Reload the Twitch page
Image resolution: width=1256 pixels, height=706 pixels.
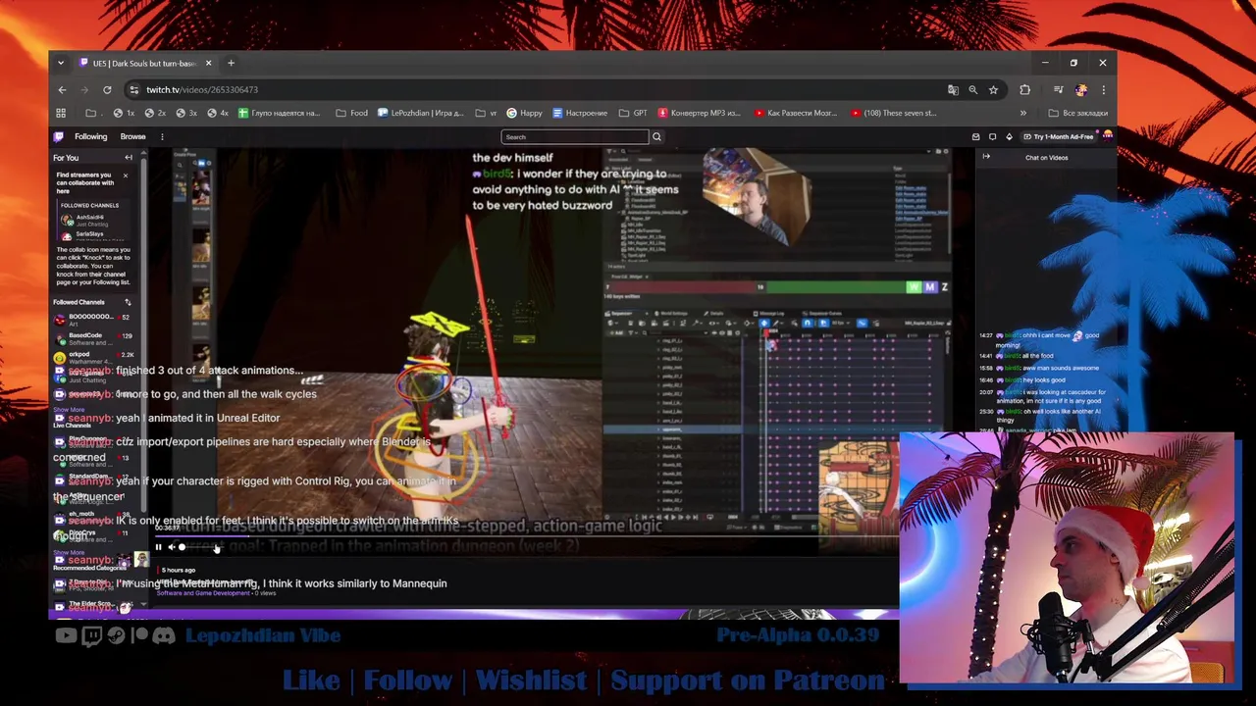click(x=107, y=89)
